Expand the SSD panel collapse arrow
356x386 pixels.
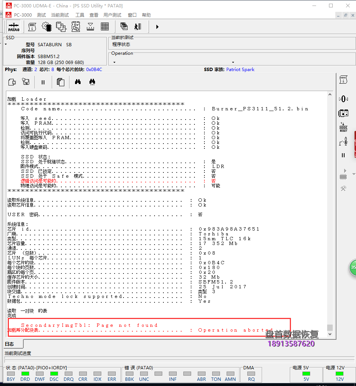6,44
